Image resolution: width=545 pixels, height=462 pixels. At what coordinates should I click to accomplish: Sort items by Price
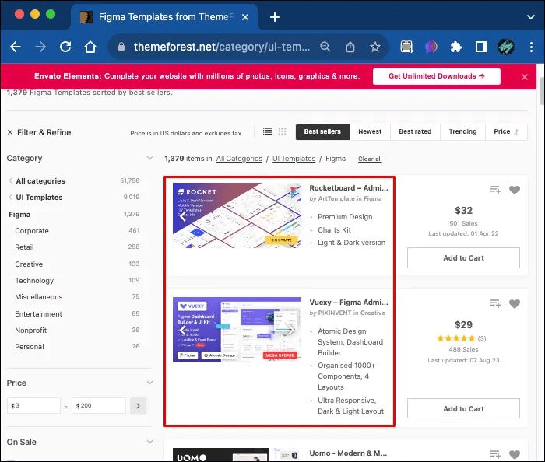coord(506,132)
